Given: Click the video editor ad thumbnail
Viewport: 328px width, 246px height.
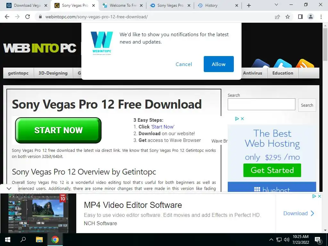Looking at the screenshot, I should (x=38, y=213).
